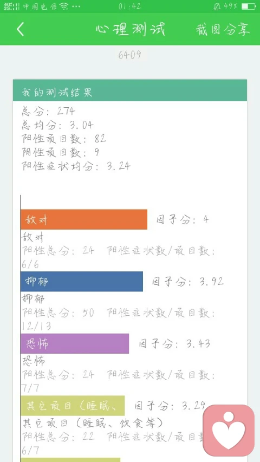
Task: Tap the muted bell status icon
Action: (217, 6)
